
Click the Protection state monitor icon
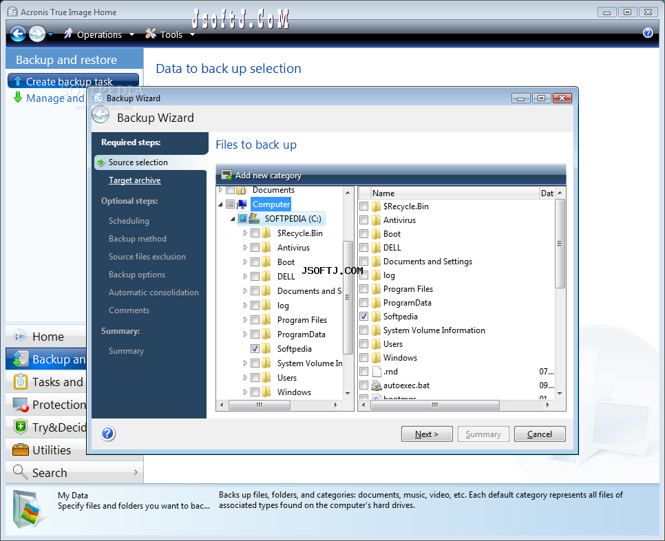coord(21,405)
